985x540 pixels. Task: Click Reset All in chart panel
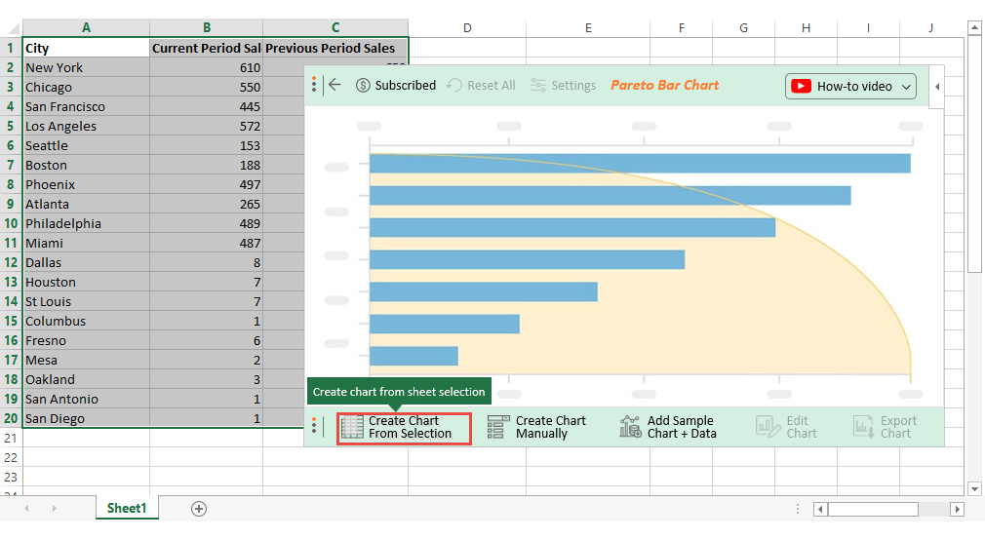pyautogui.click(x=481, y=86)
